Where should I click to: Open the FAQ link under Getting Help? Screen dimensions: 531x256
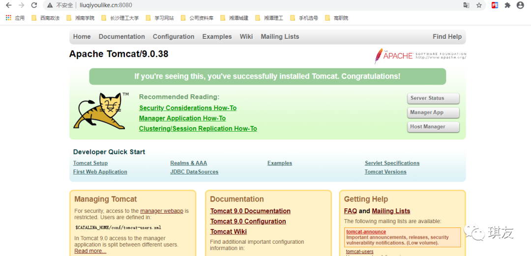pyautogui.click(x=351, y=211)
